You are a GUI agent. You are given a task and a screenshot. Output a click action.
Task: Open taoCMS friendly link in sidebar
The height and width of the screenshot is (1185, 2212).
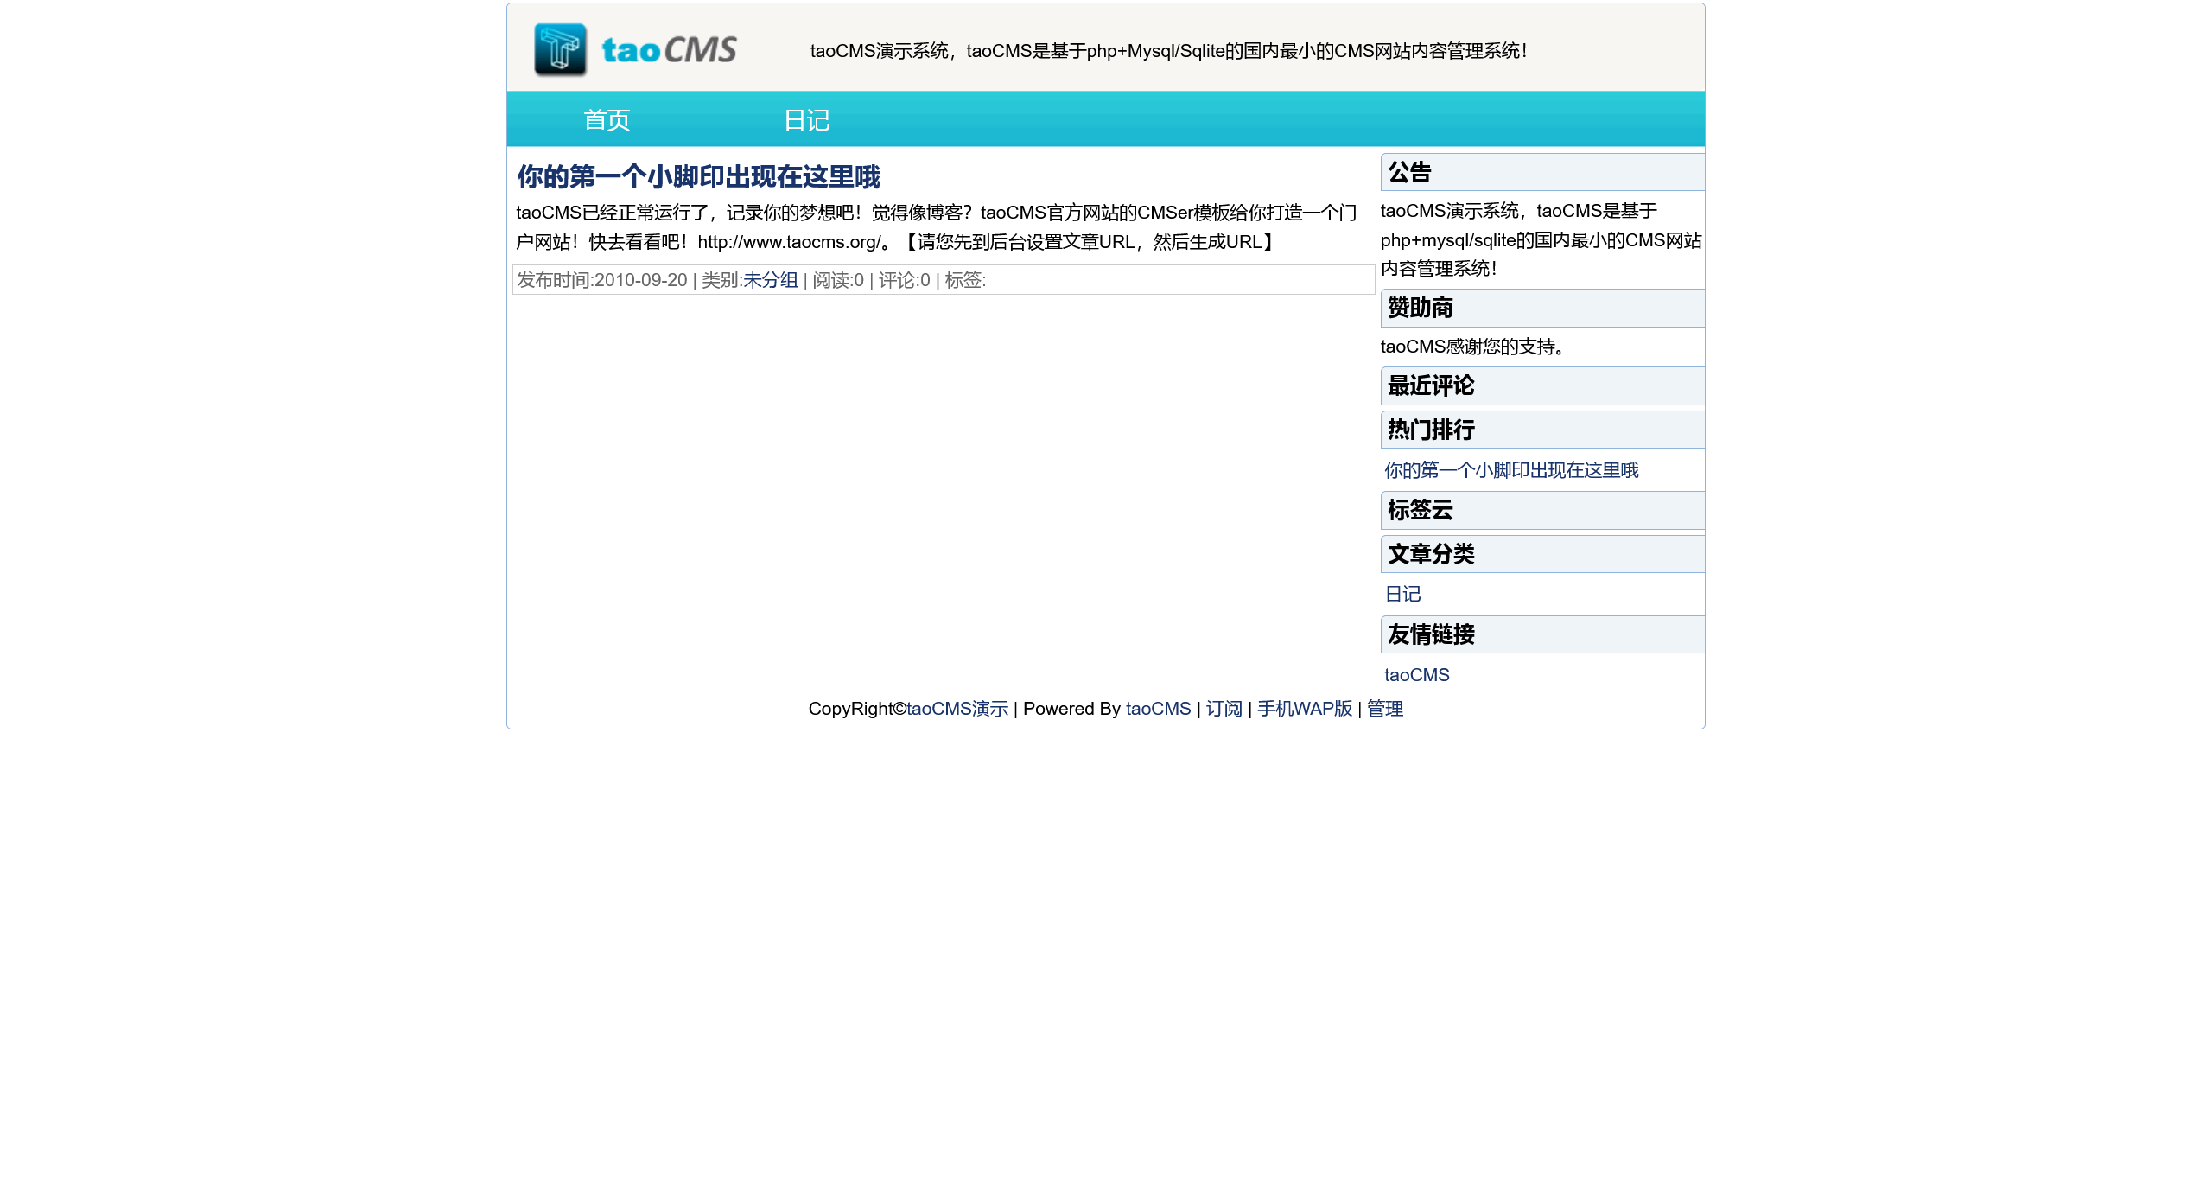1416,675
